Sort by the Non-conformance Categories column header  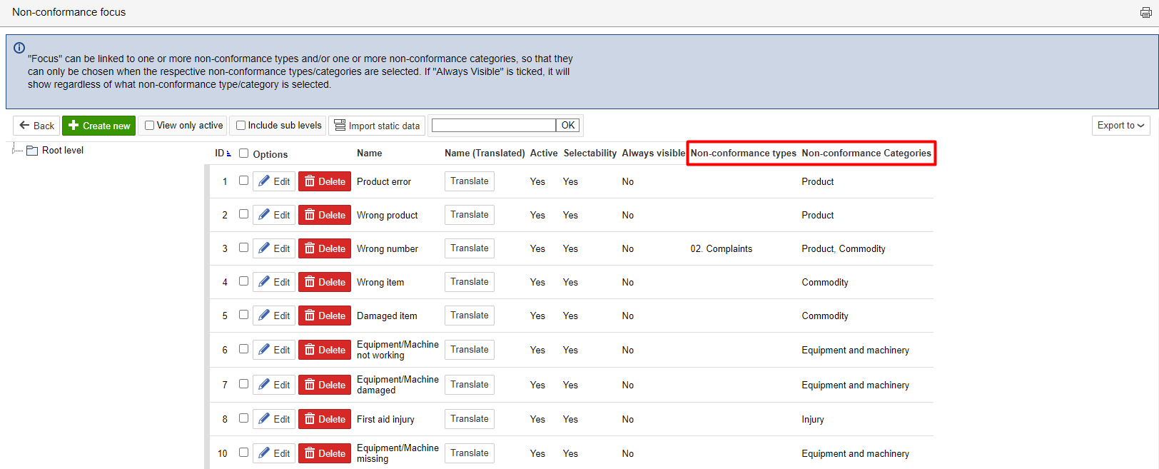click(866, 153)
